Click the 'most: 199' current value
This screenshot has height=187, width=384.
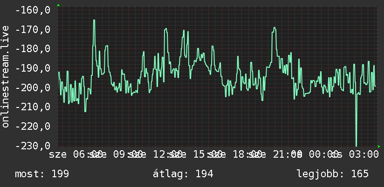42,174
